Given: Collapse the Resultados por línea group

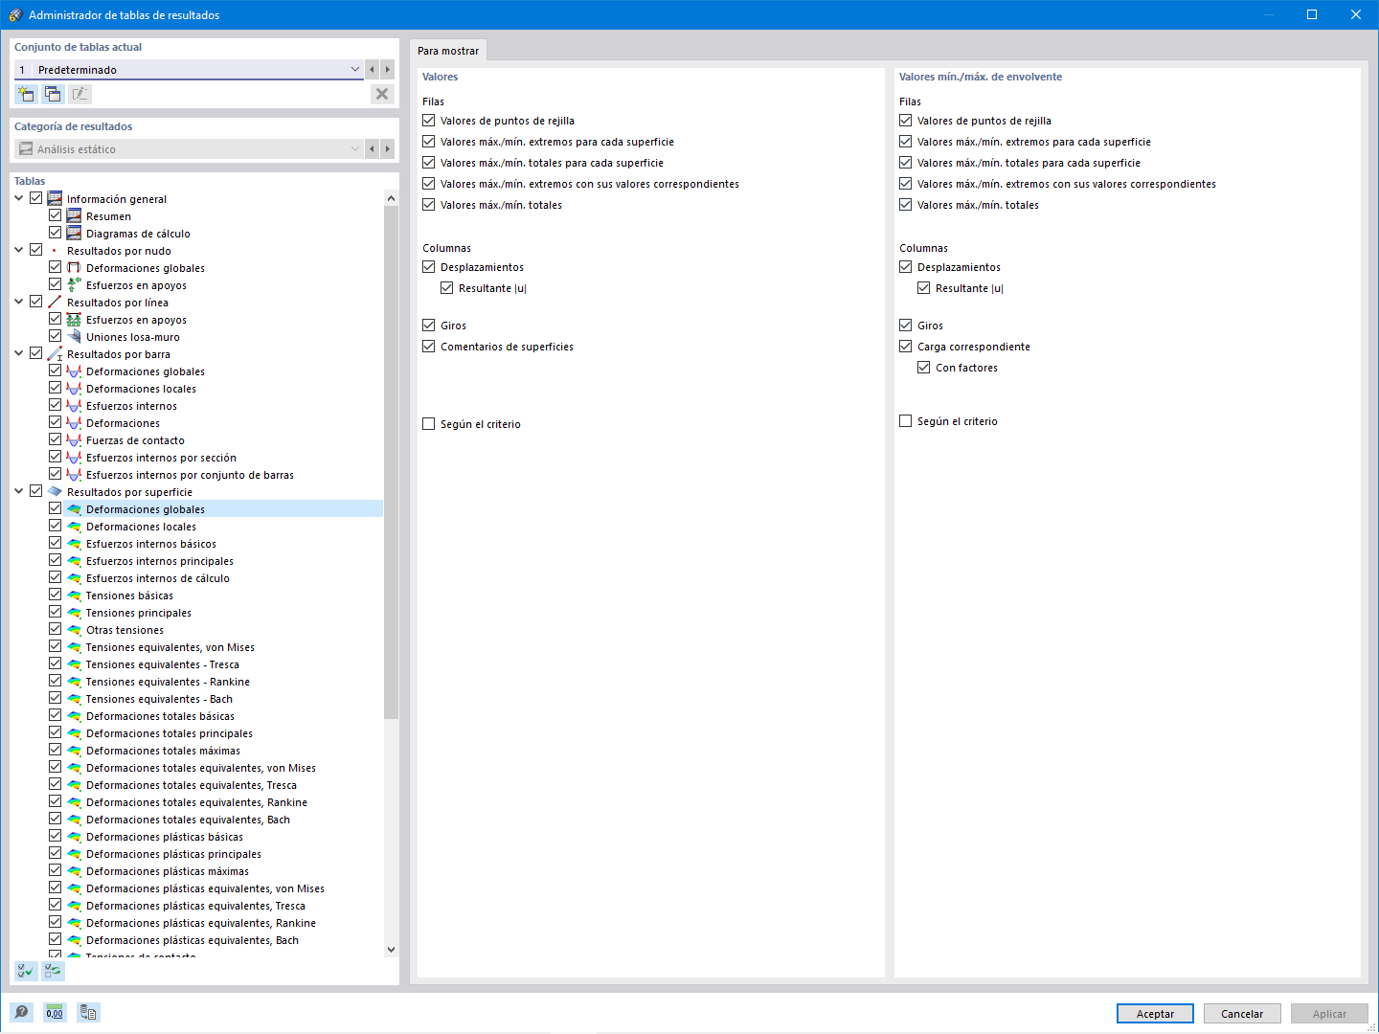Looking at the screenshot, I should (19, 303).
